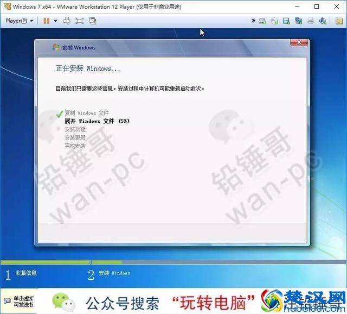The height and width of the screenshot is (314, 347).
Task: Click the 收集信息 stage label
Action: coord(26,273)
